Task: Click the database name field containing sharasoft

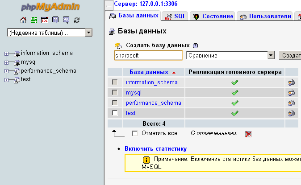Action: pyautogui.click(x=148, y=55)
